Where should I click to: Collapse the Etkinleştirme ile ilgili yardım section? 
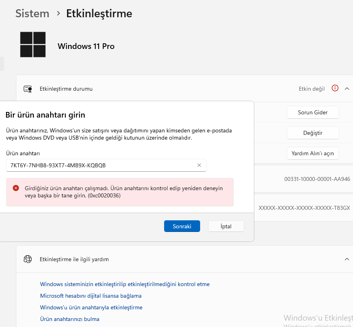[x=347, y=259]
